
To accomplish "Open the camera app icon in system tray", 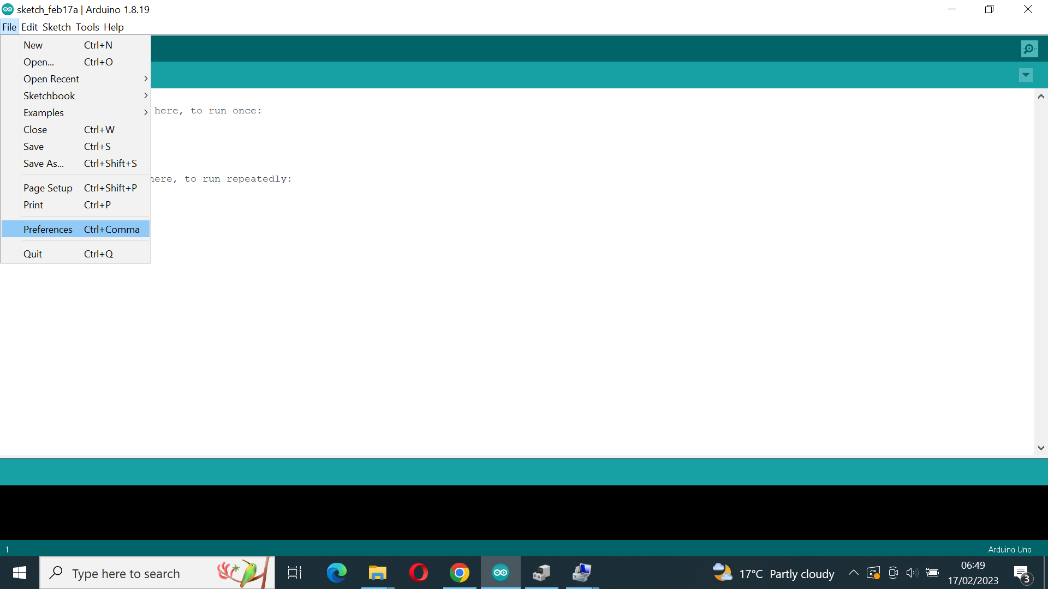I will point(894,573).
